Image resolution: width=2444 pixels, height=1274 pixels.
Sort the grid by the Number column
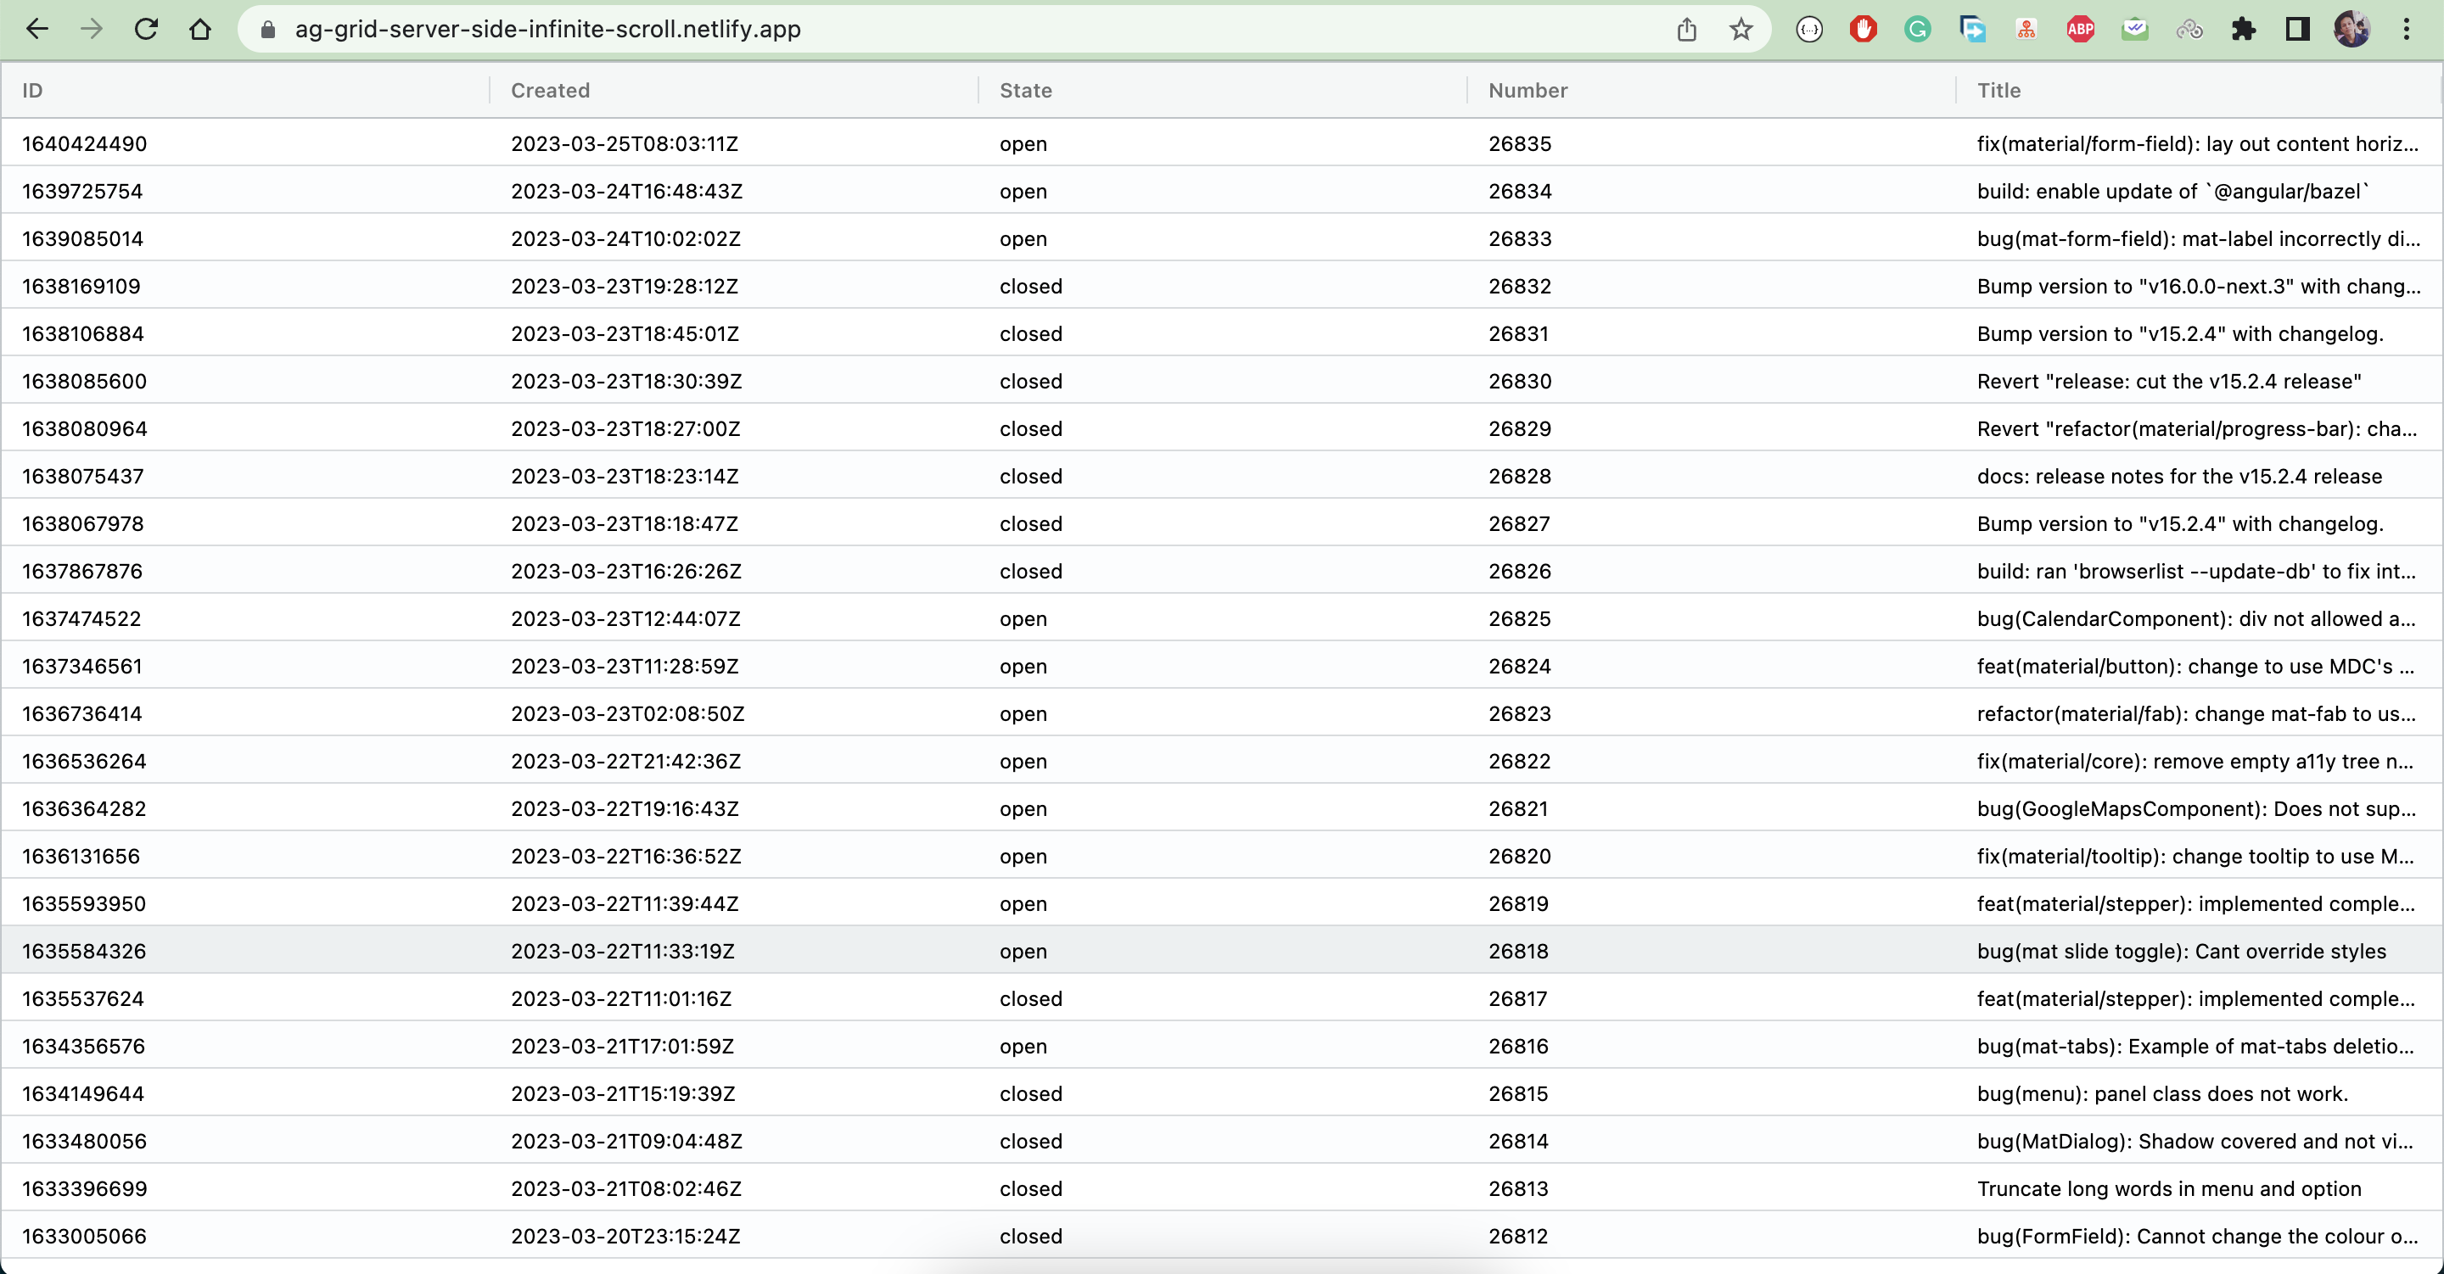click(1527, 90)
